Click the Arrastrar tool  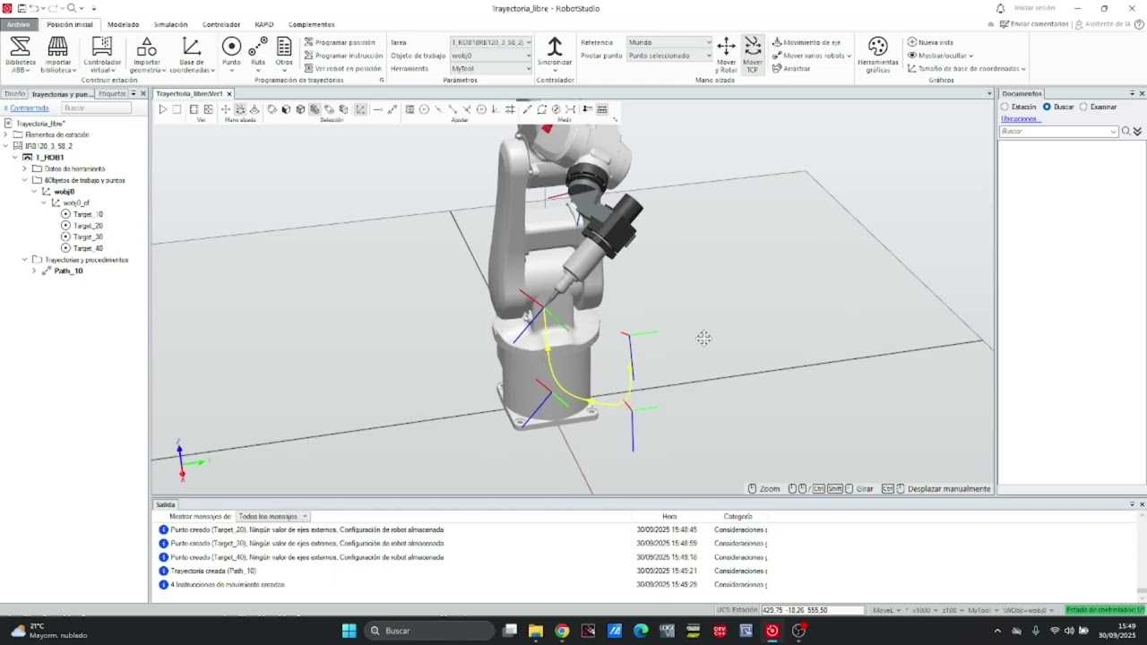(791, 68)
